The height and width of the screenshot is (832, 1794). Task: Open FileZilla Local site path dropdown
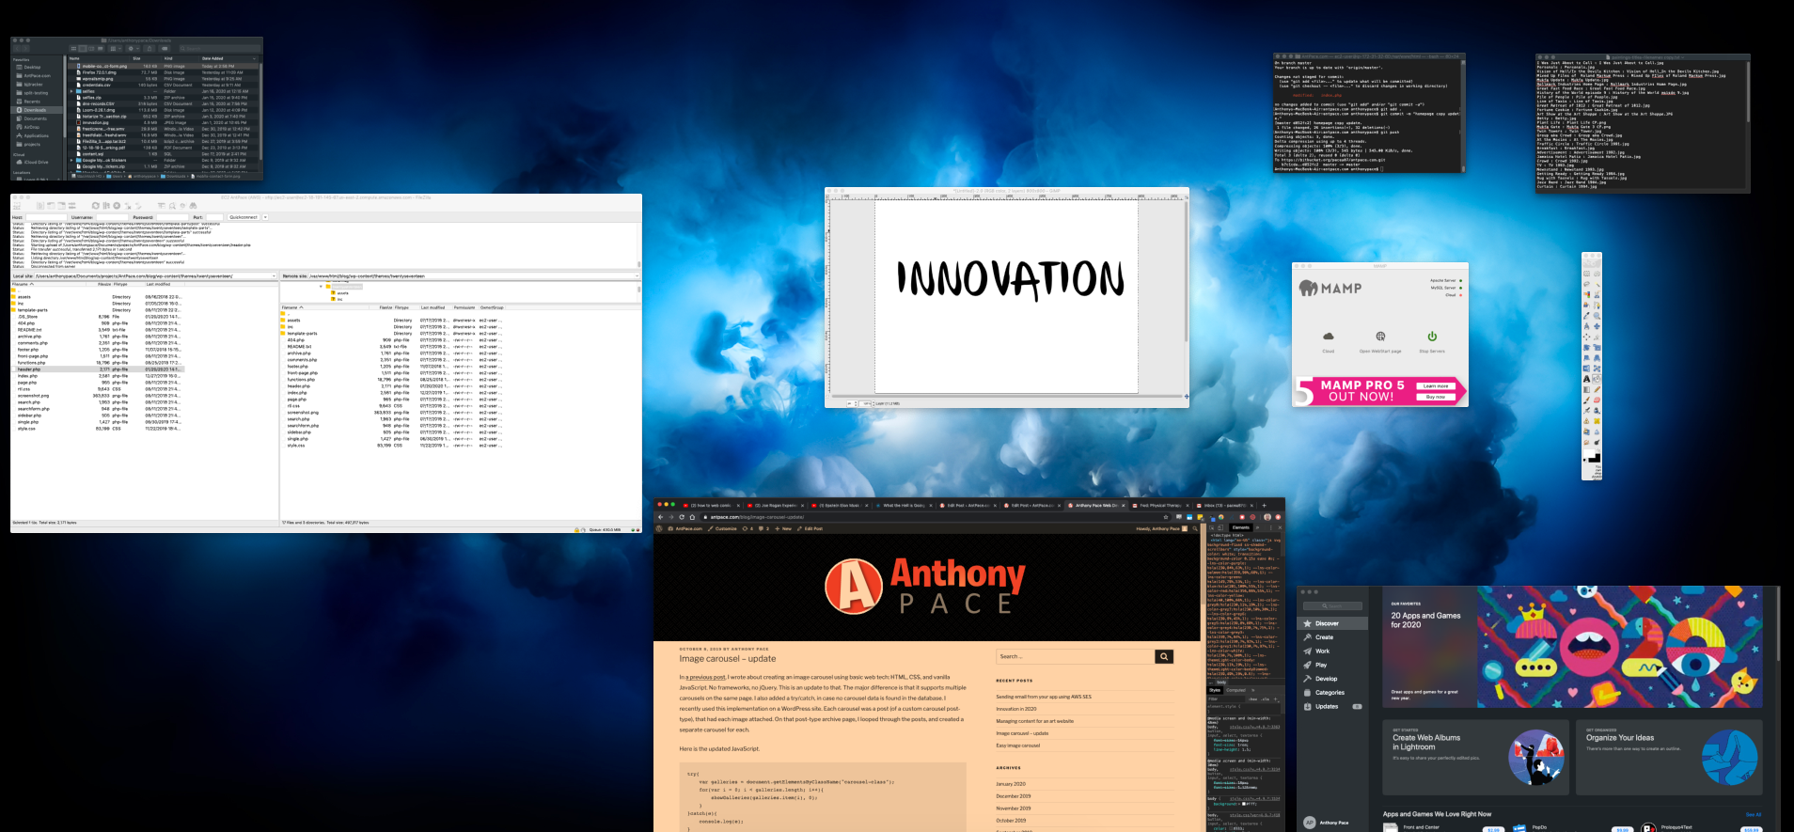[274, 276]
